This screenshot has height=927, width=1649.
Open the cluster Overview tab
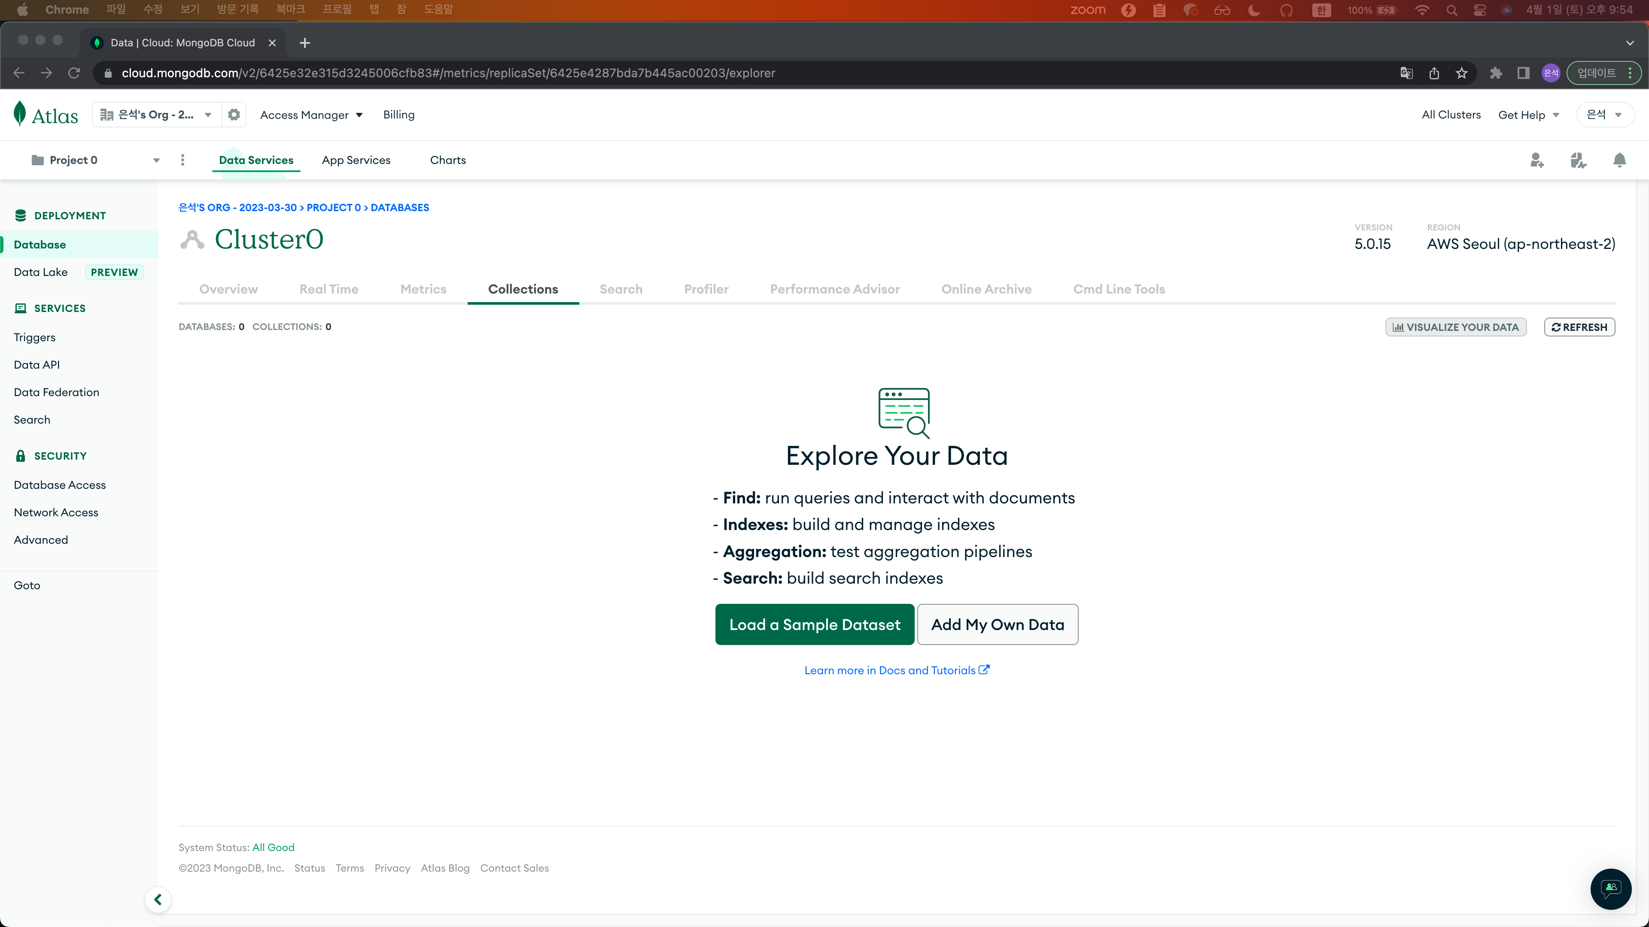(228, 289)
